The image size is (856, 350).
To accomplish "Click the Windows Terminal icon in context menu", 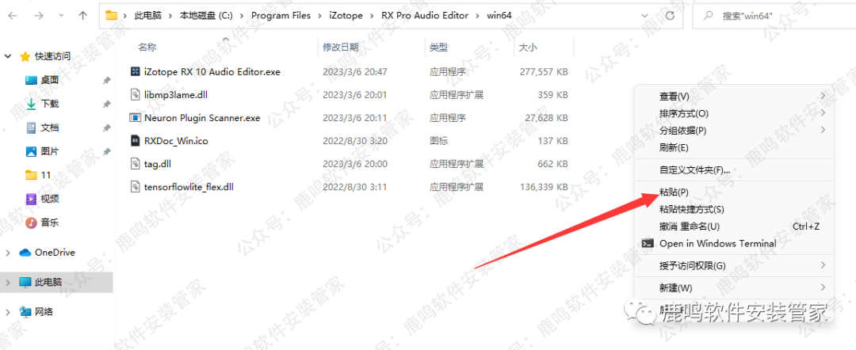I will pos(648,244).
